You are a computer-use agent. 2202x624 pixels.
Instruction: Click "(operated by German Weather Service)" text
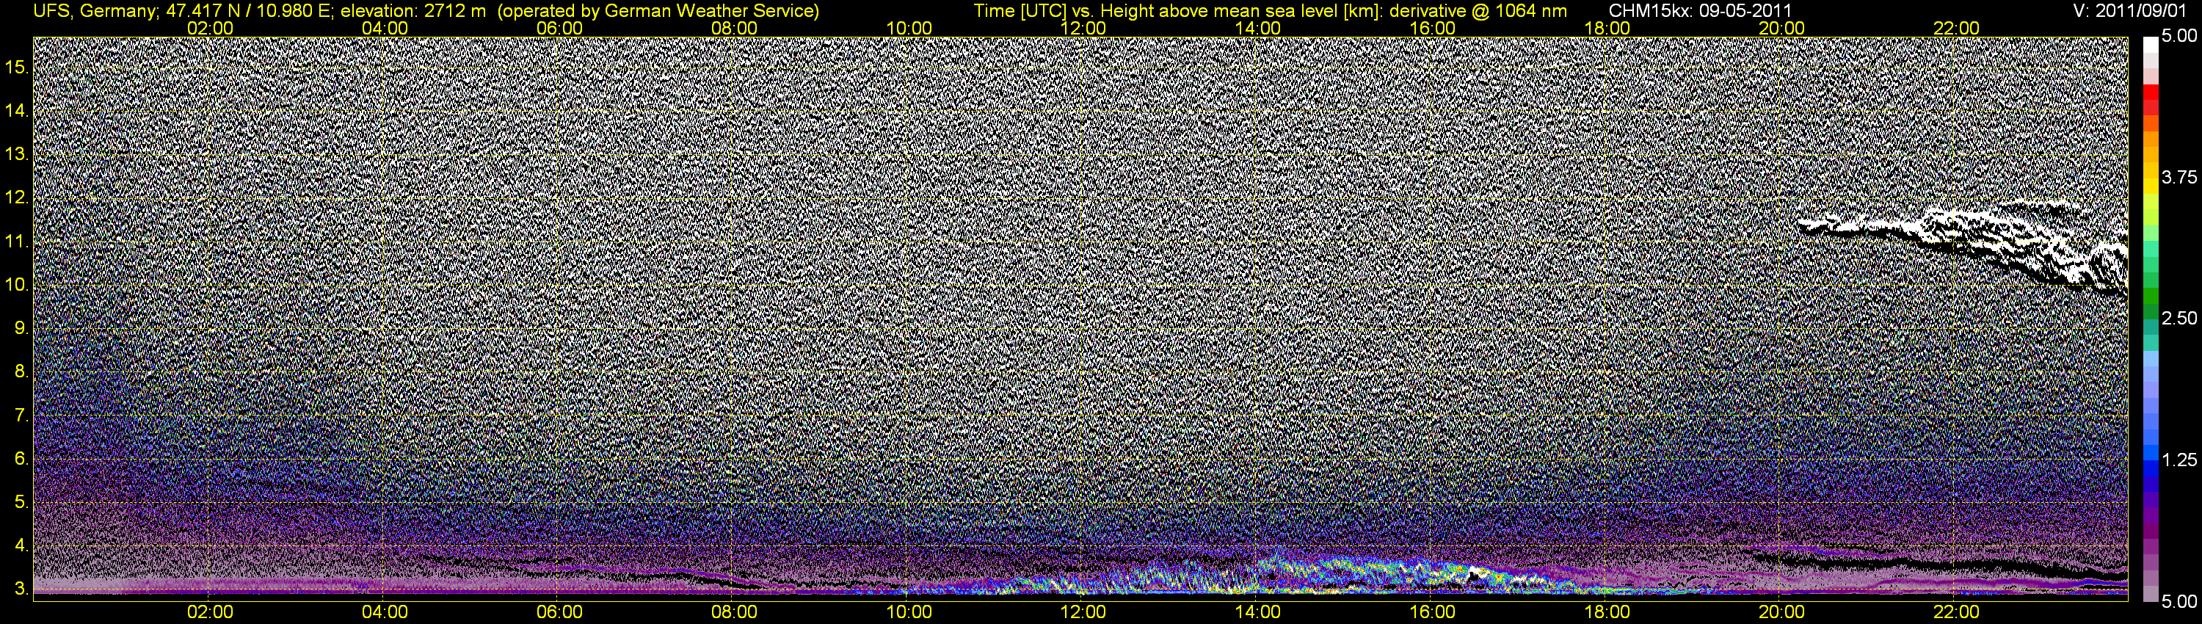pos(658,11)
